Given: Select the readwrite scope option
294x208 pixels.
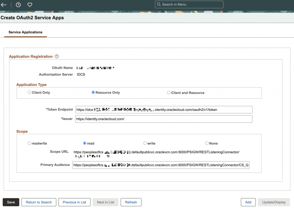Looking at the screenshot, I should 29,143.
